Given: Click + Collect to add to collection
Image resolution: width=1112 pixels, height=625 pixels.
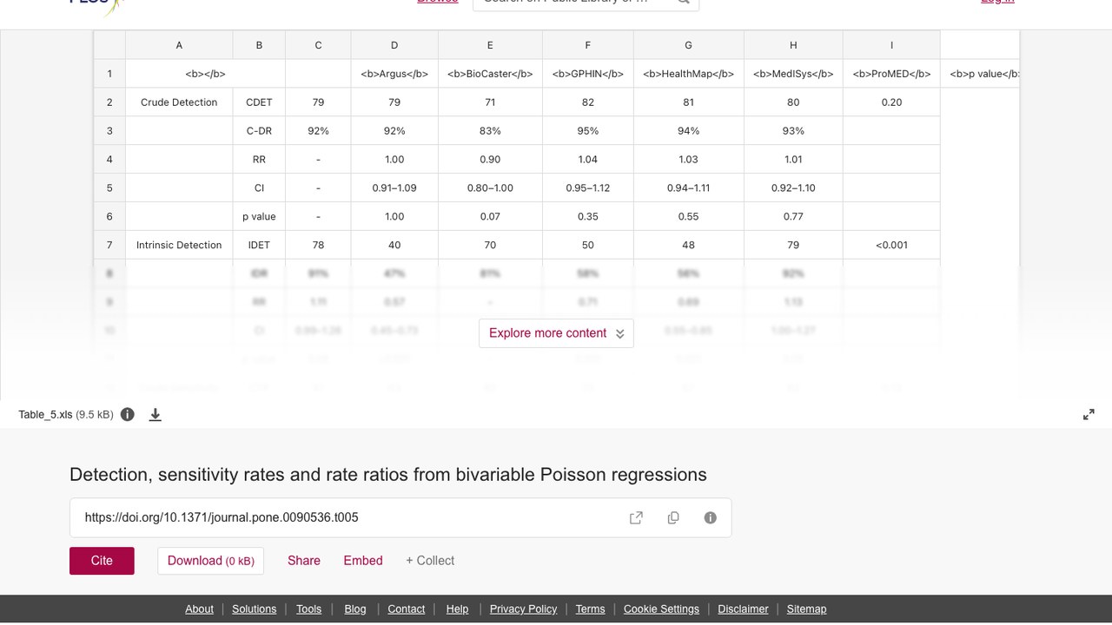Looking at the screenshot, I should pos(430,561).
